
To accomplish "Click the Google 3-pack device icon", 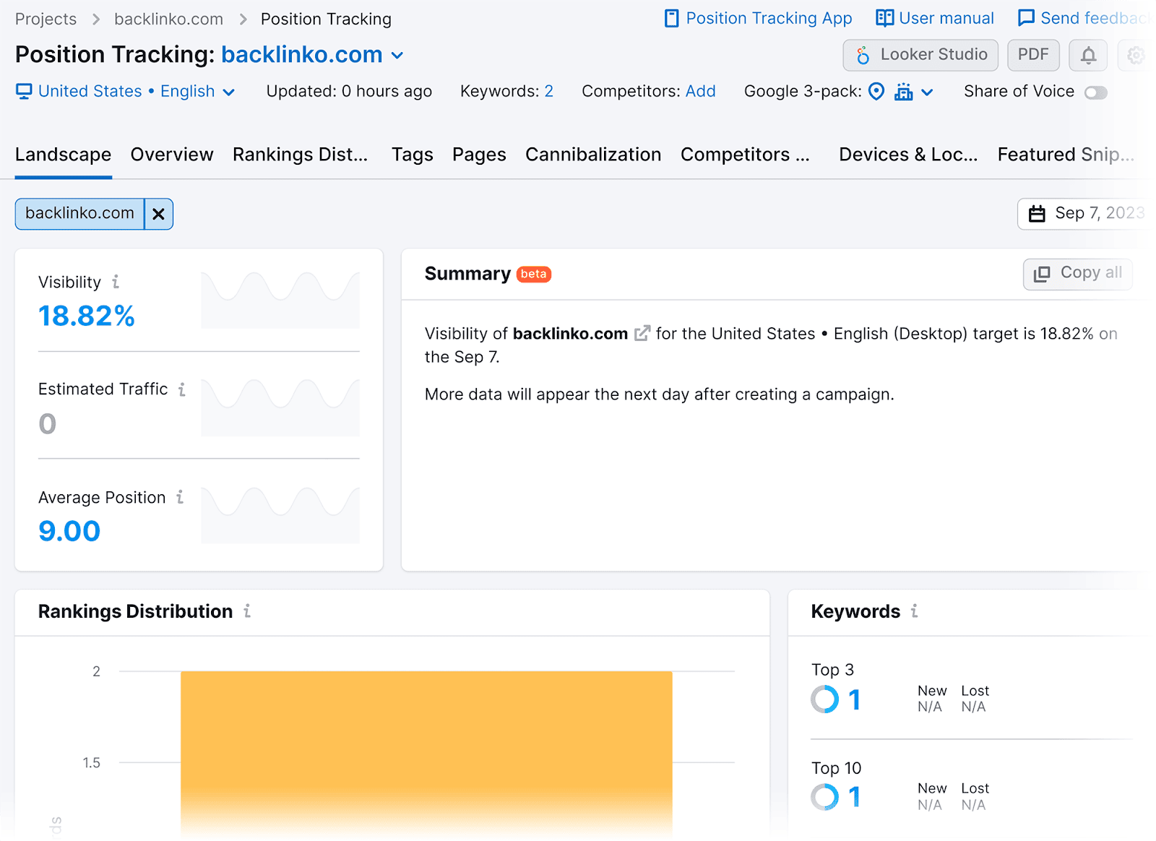I will click(x=903, y=92).
